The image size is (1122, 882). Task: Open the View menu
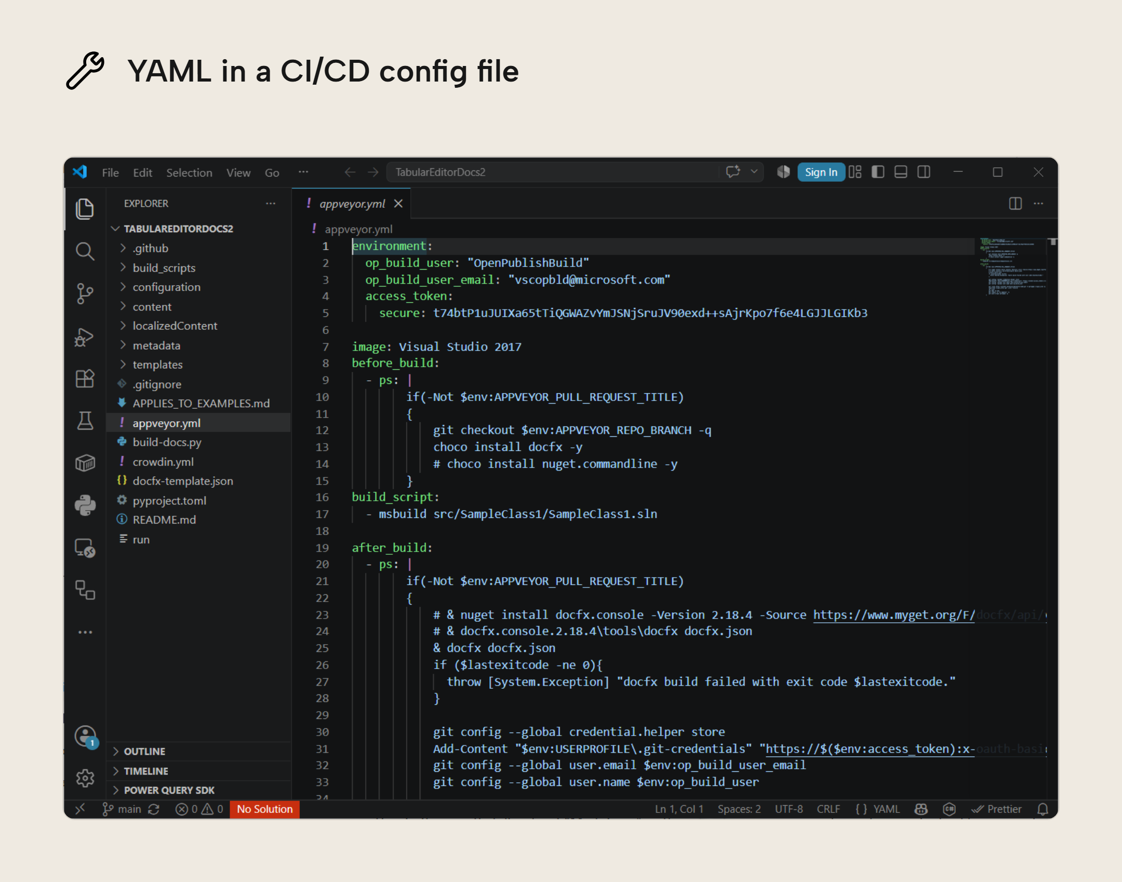click(238, 172)
